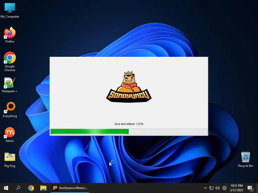
Task: Click the SonOyuncu logo in the launcher
Action: (129, 86)
